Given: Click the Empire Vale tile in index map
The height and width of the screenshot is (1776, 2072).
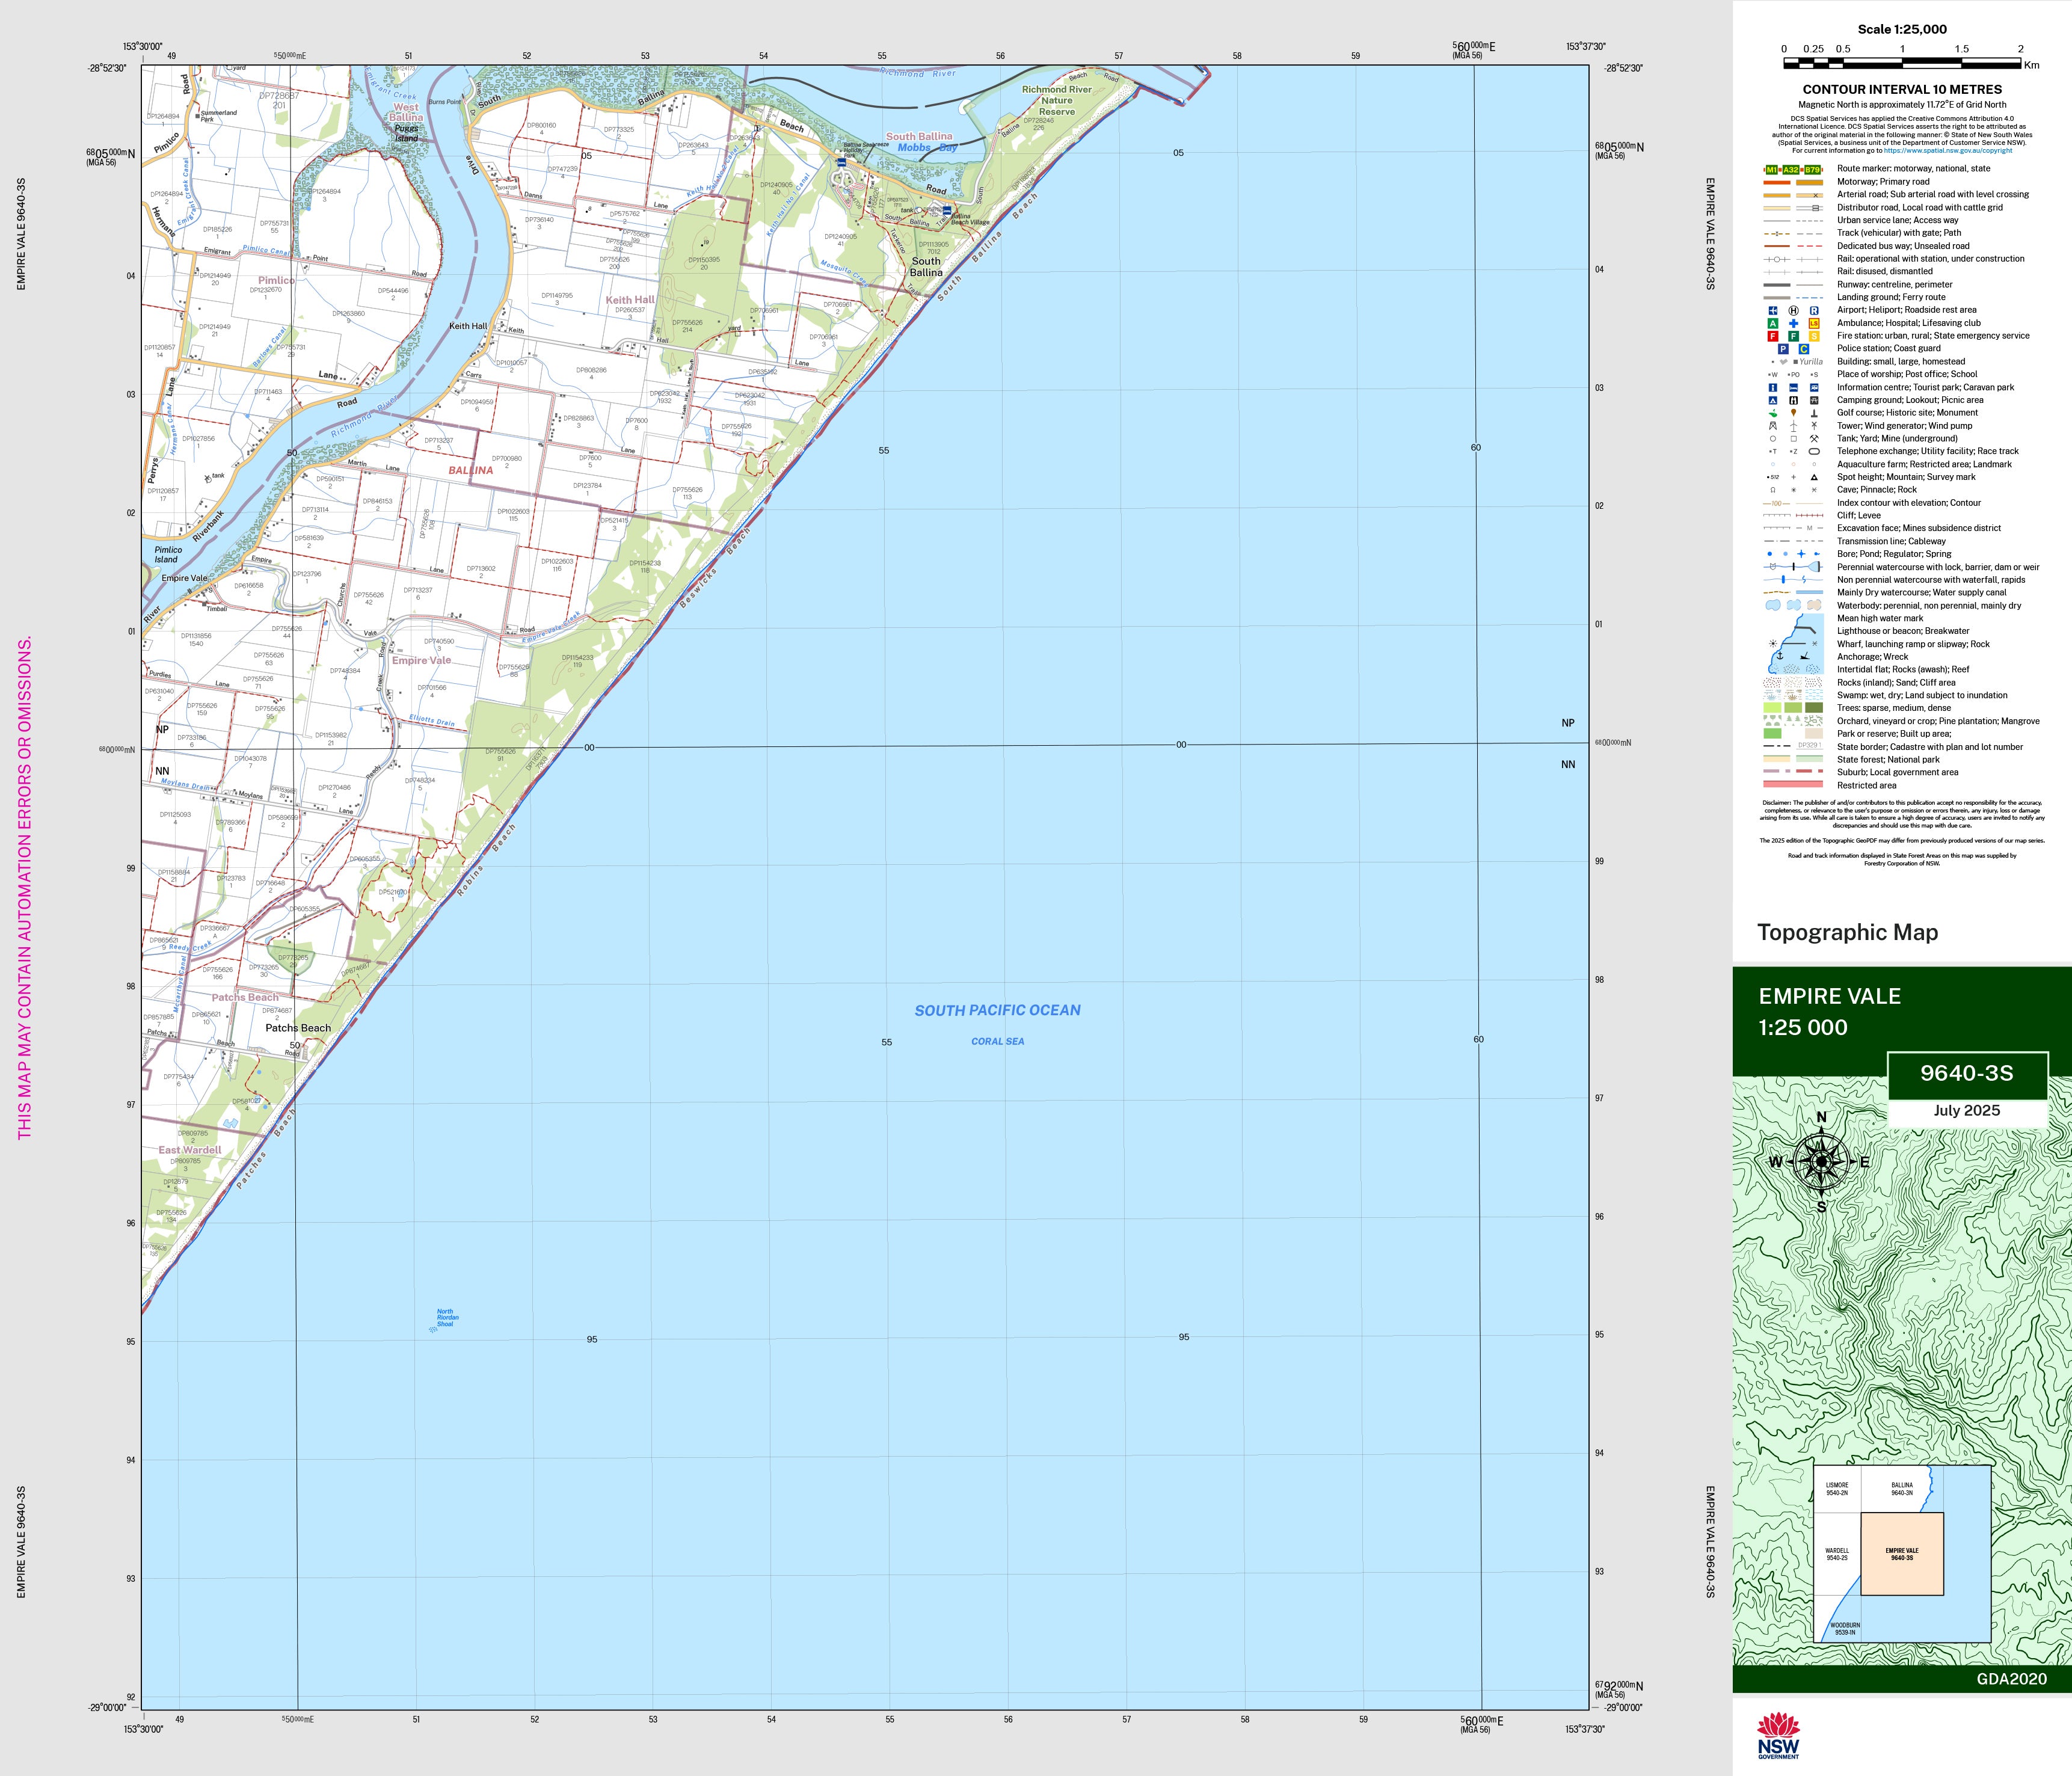Looking at the screenshot, I should tap(1902, 1554).
